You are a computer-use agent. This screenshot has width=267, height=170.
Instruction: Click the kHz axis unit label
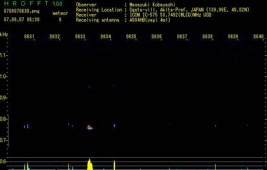click(4, 34)
